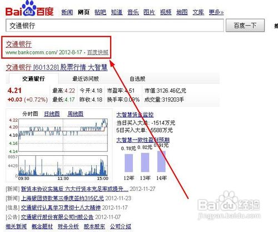
Task: Open news 上海银团贷款第三季度签约315亿元
Action: [x=62, y=198]
